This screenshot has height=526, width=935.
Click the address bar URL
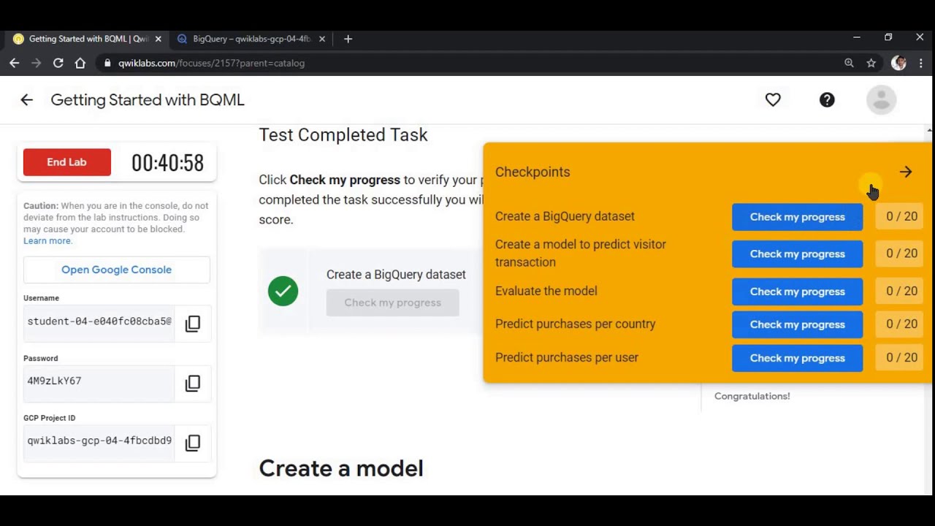[x=211, y=64]
